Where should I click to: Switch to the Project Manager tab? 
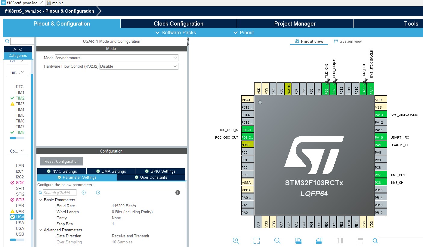coord(295,23)
